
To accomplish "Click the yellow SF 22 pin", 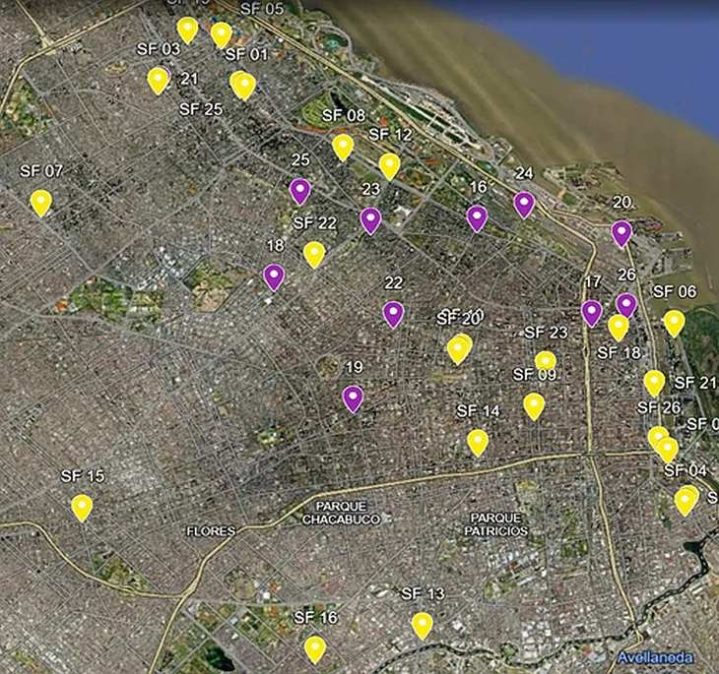I will 314,254.
